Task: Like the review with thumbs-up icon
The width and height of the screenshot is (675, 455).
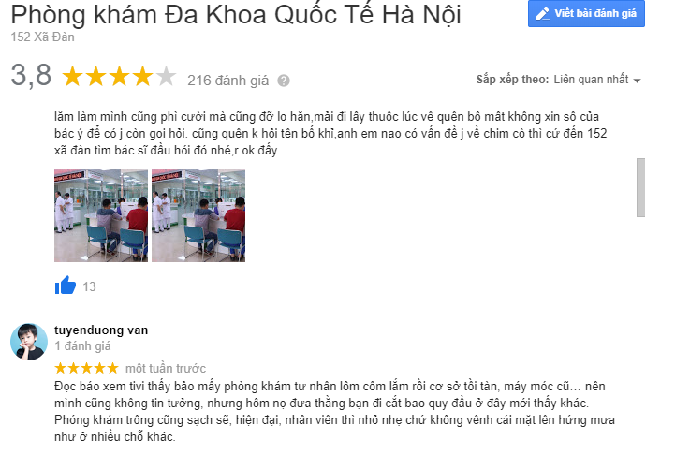Action: (x=66, y=285)
